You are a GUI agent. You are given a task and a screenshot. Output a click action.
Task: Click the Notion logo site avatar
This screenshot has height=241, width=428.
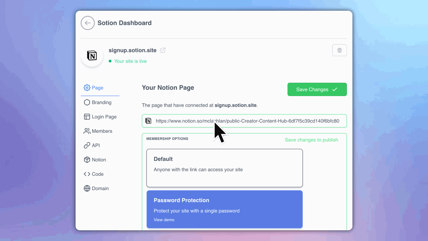click(92, 56)
